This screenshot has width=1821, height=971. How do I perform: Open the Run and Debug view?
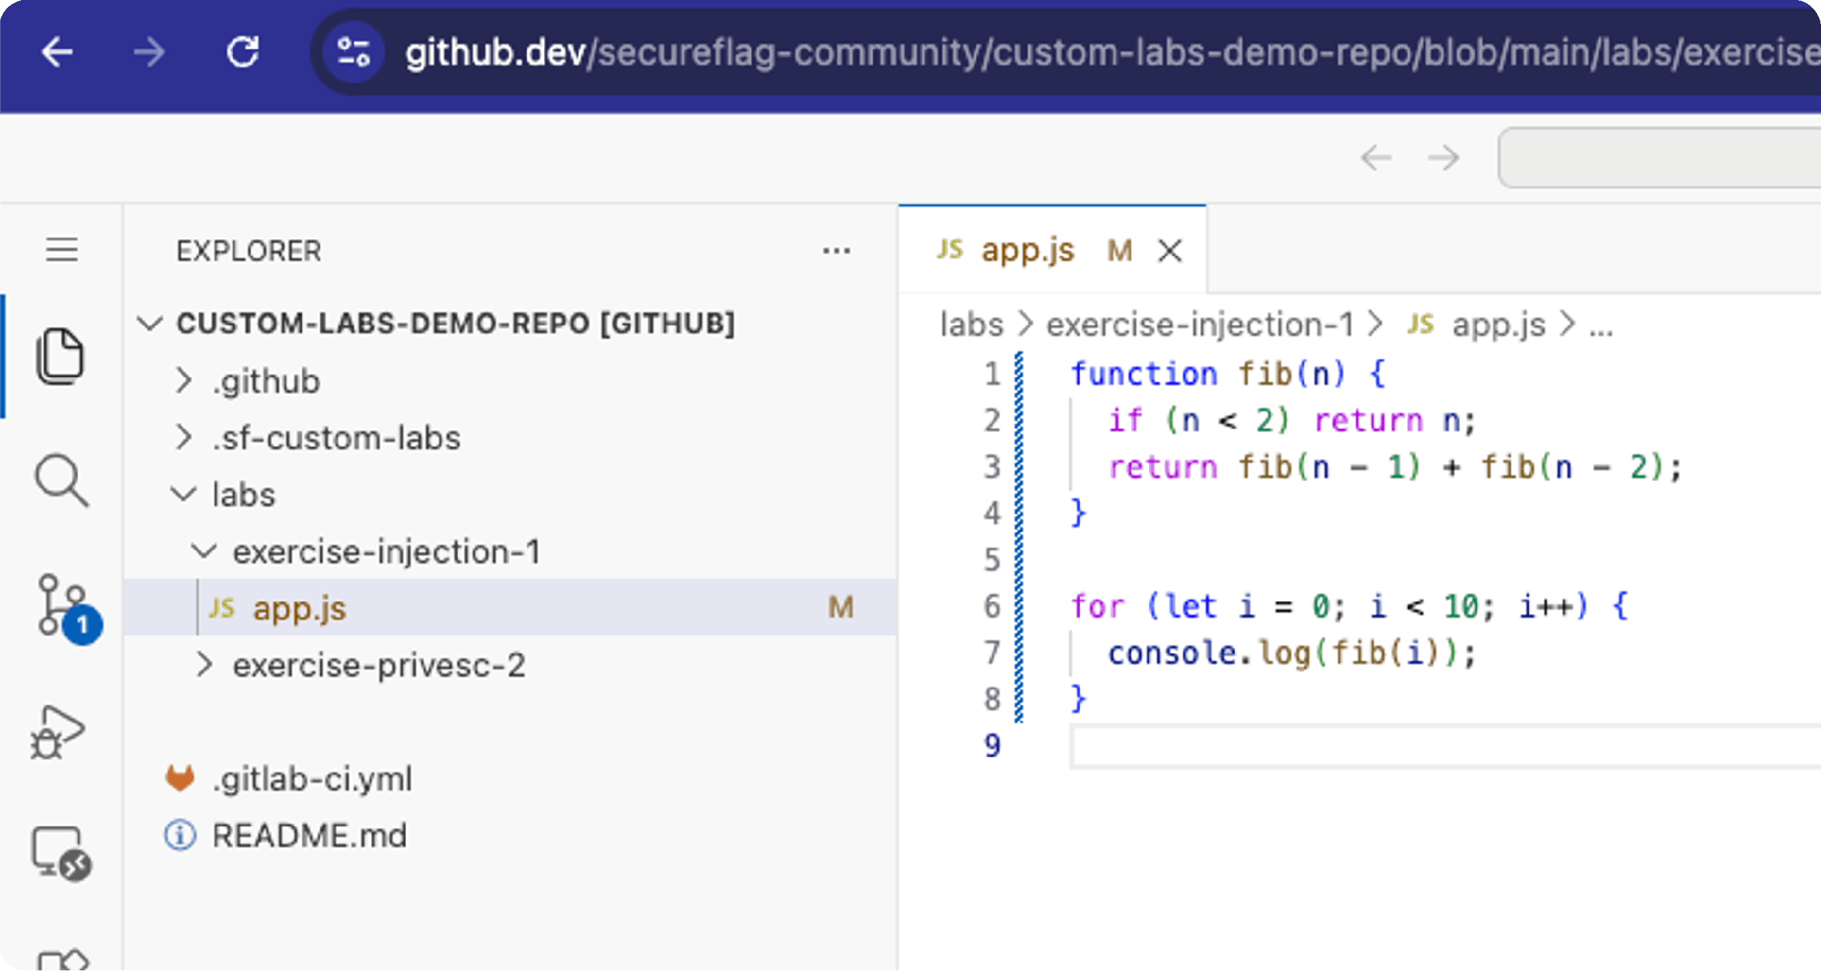60,733
